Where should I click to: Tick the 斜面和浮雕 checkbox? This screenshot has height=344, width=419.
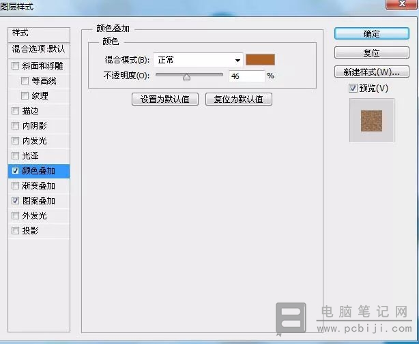(x=15, y=65)
